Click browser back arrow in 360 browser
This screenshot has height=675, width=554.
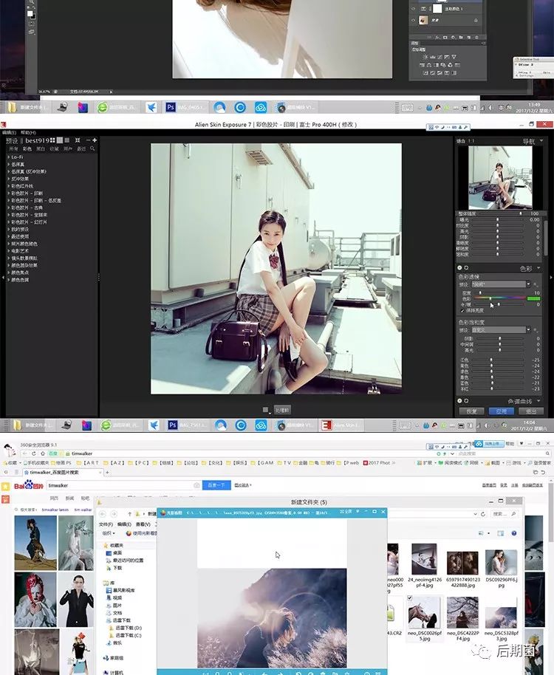click(x=24, y=453)
